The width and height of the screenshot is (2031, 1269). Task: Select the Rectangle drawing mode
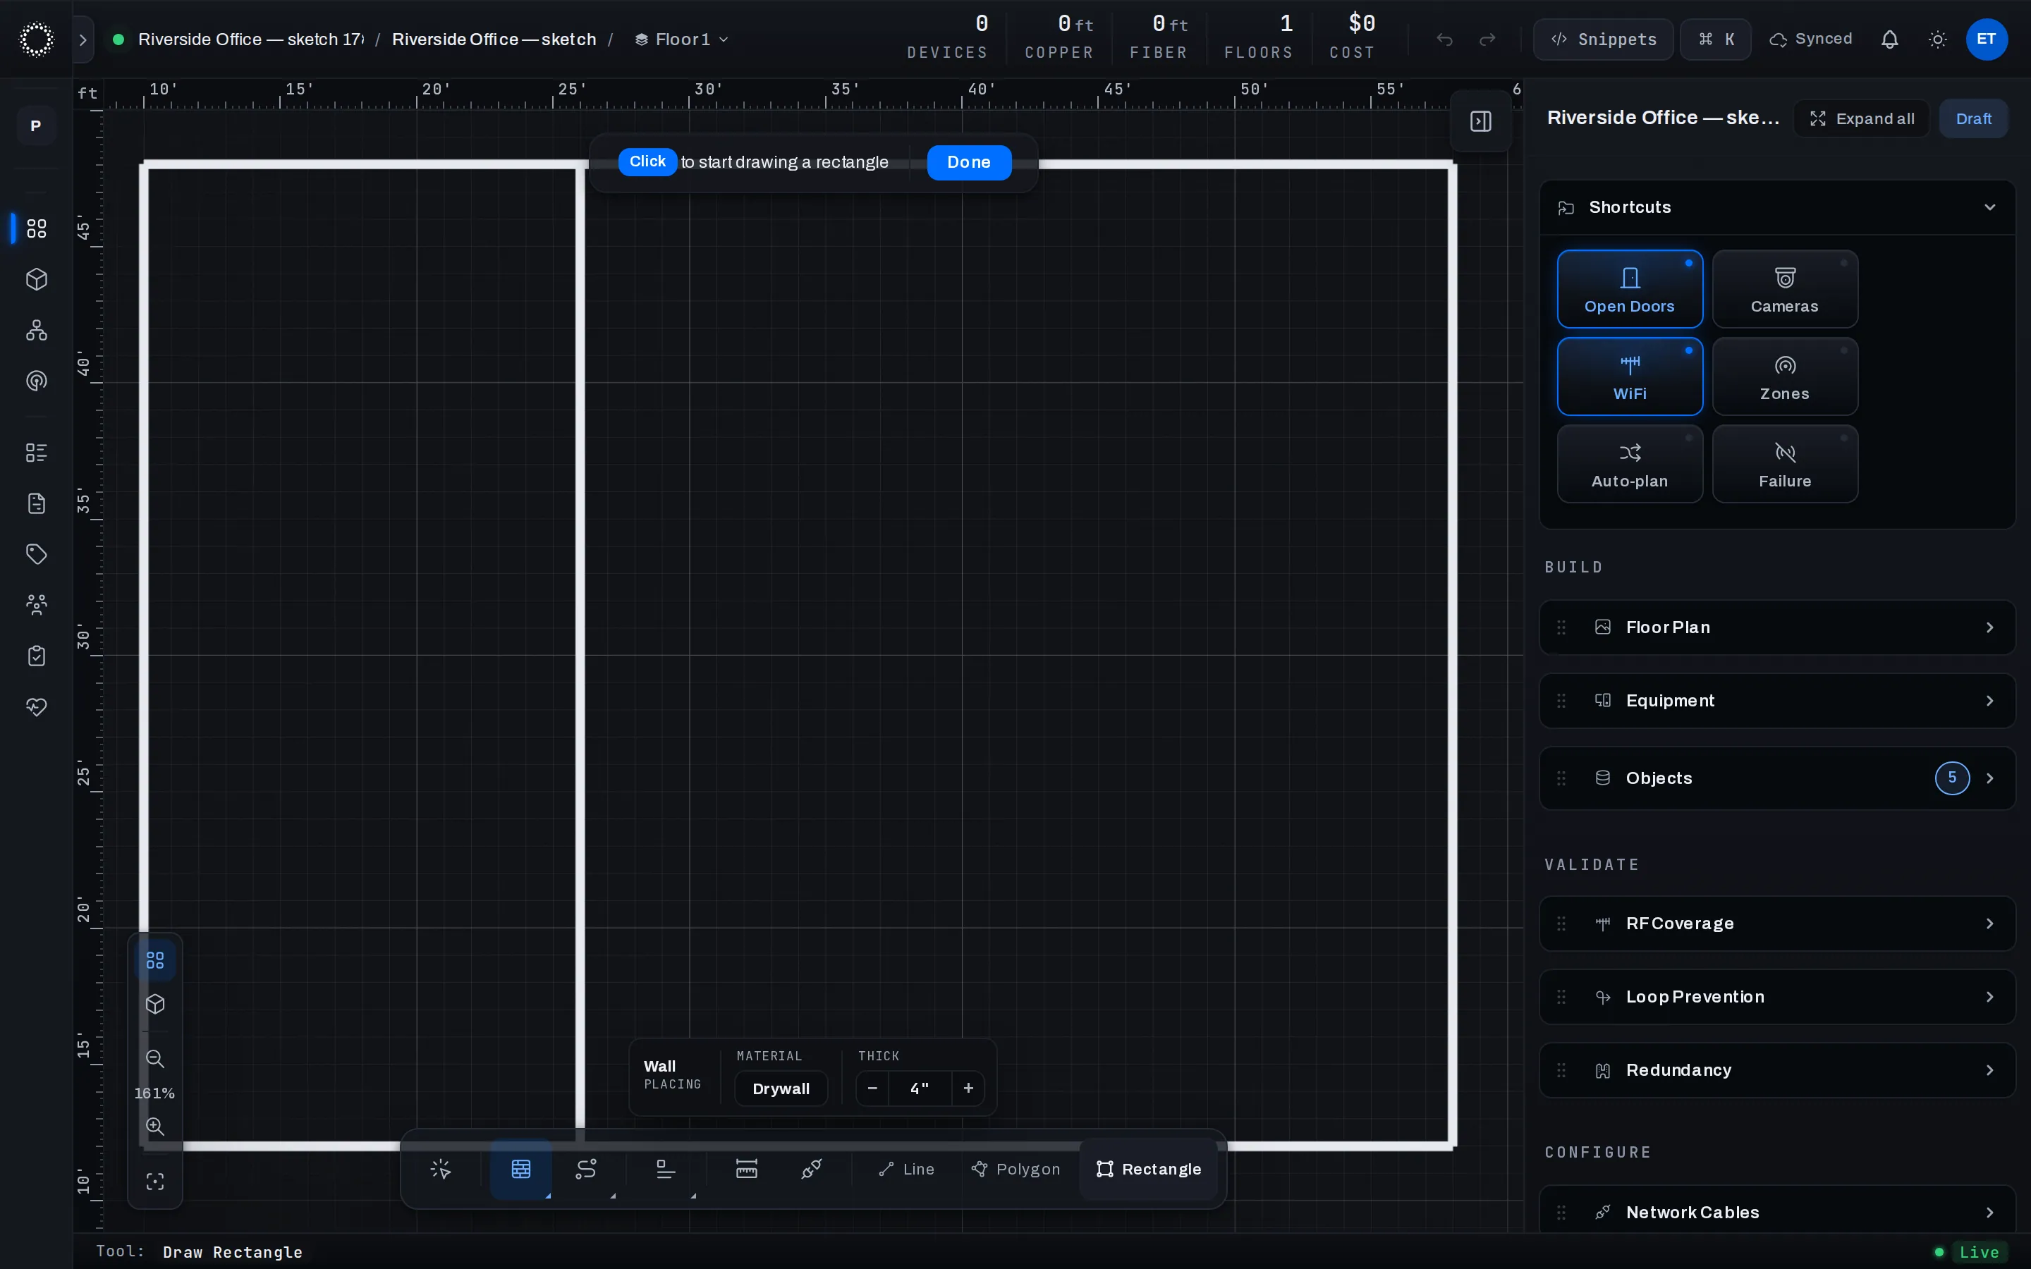tap(1149, 1169)
